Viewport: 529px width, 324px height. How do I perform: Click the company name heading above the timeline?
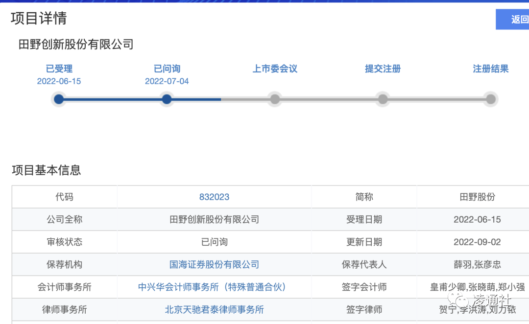tap(76, 44)
